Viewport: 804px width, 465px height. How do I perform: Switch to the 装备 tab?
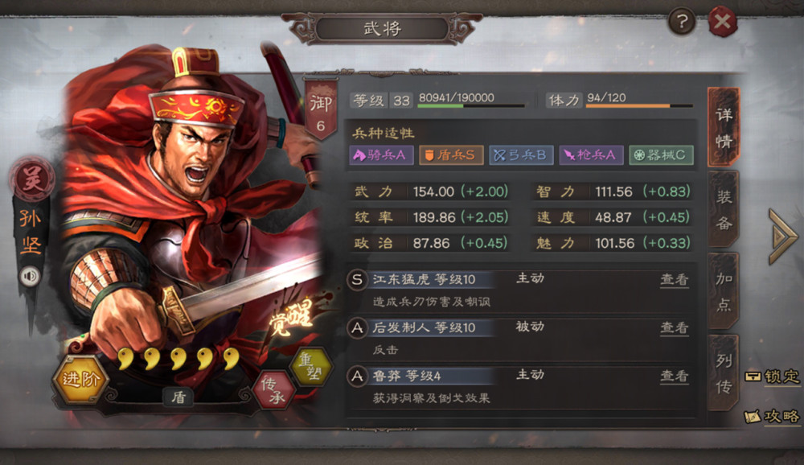723,209
